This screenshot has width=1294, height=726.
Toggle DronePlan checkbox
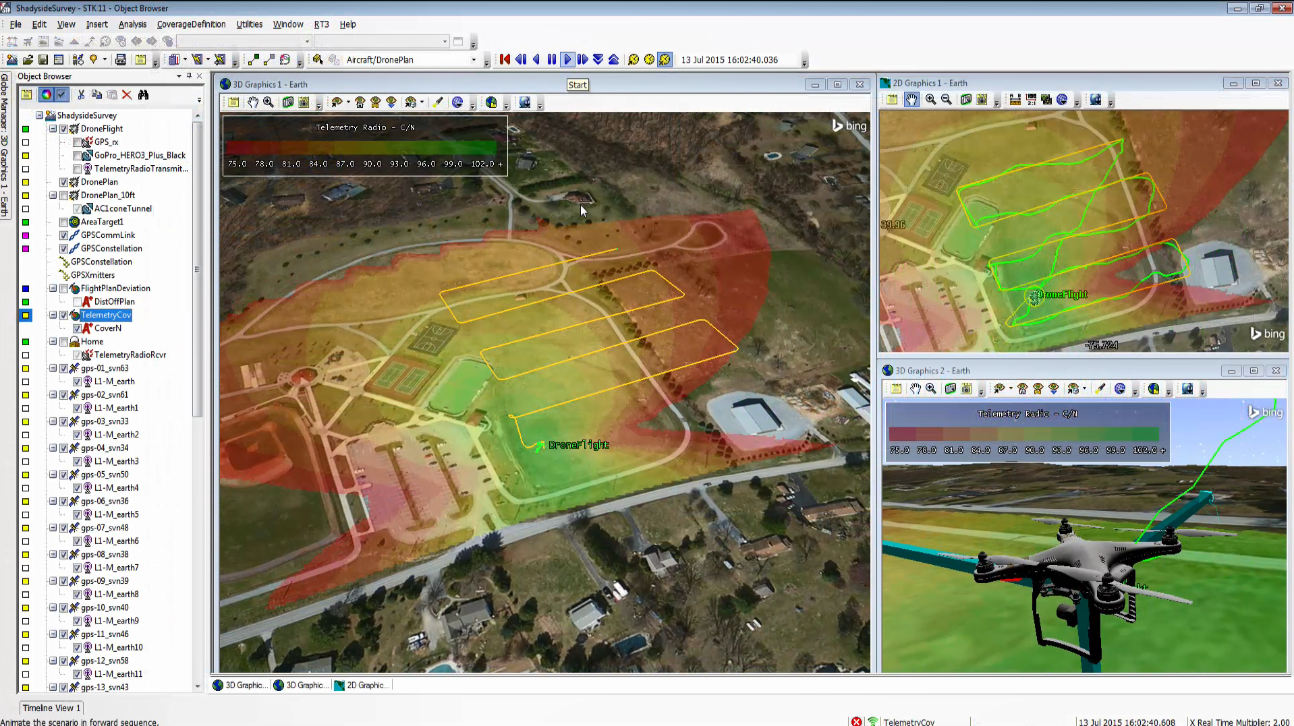[63, 182]
